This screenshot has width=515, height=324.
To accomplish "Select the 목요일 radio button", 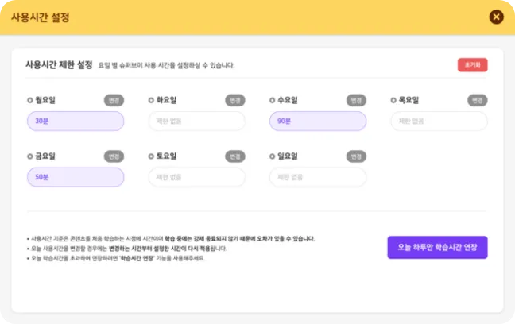I will 393,101.
